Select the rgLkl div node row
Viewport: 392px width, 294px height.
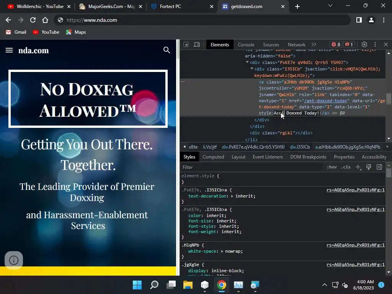(281, 133)
